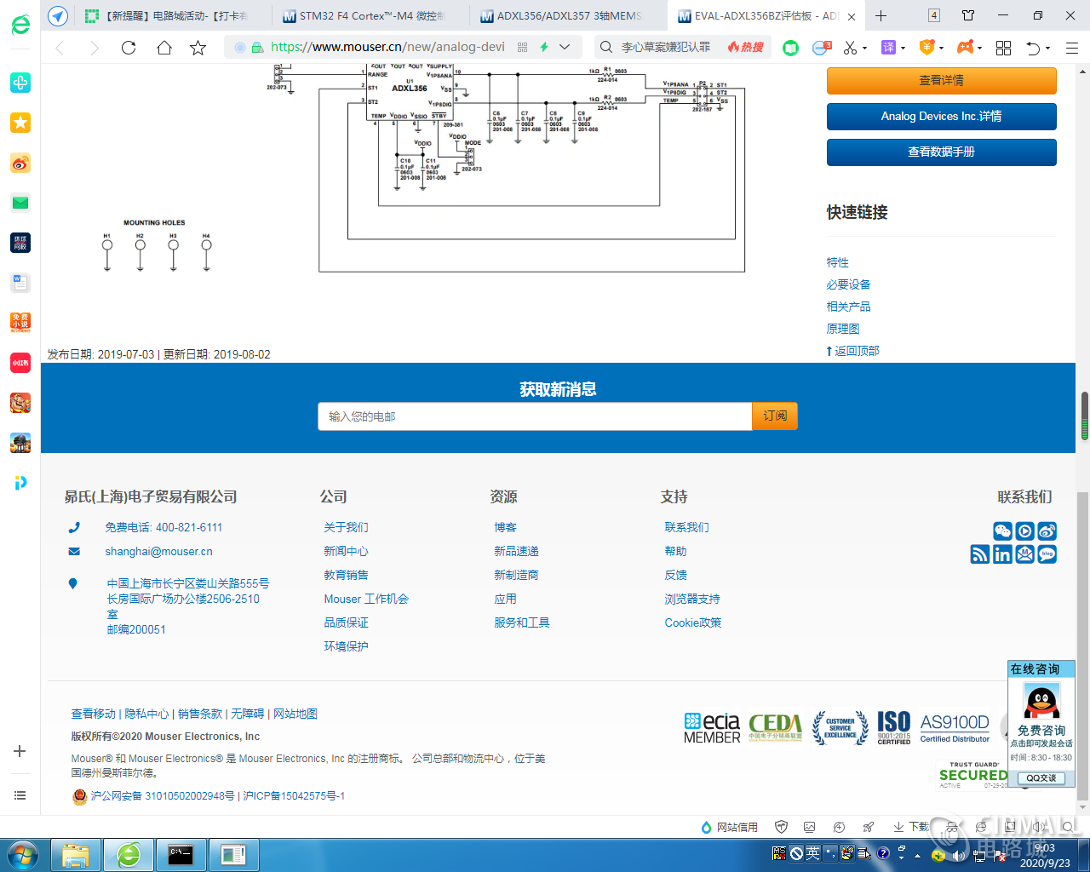
Task: Go back to previous page
Action: 60,48
